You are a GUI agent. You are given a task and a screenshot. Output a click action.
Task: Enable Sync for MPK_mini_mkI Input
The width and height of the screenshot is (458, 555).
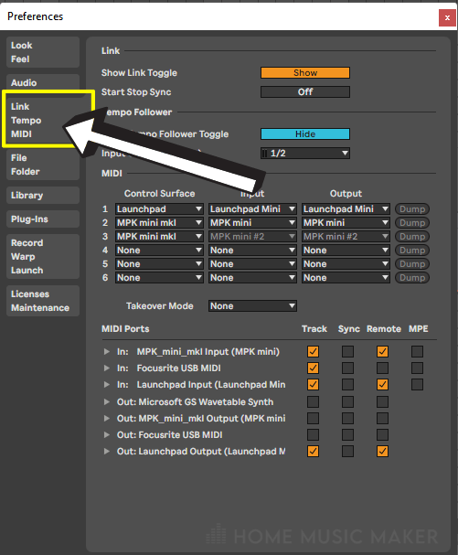347,351
